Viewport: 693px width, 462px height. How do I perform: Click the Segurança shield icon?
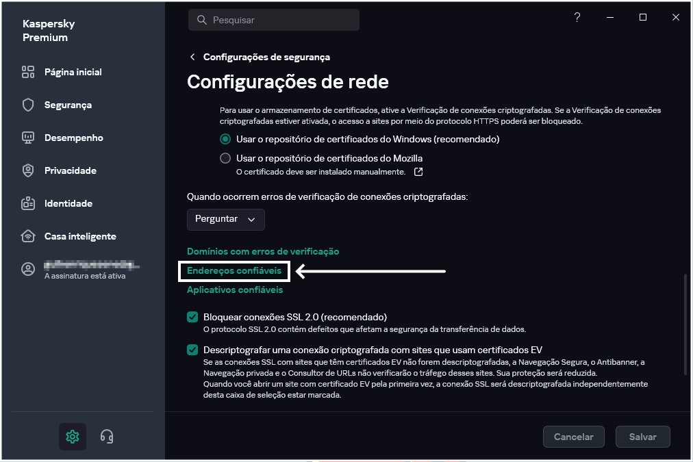(x=28, y=105)
